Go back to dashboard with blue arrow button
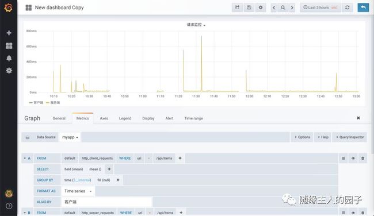This screenshot has width=374, height=216. pos(363,7)
